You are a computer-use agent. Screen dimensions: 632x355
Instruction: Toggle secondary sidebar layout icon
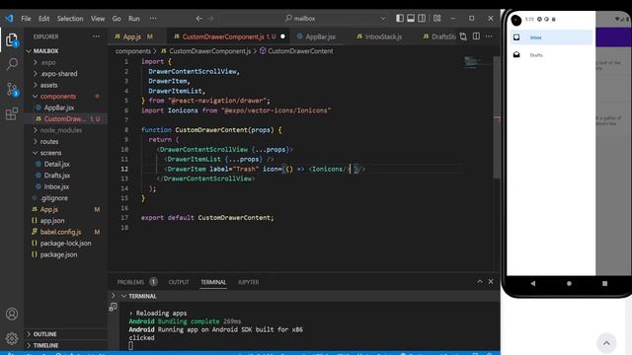(422, 18)
